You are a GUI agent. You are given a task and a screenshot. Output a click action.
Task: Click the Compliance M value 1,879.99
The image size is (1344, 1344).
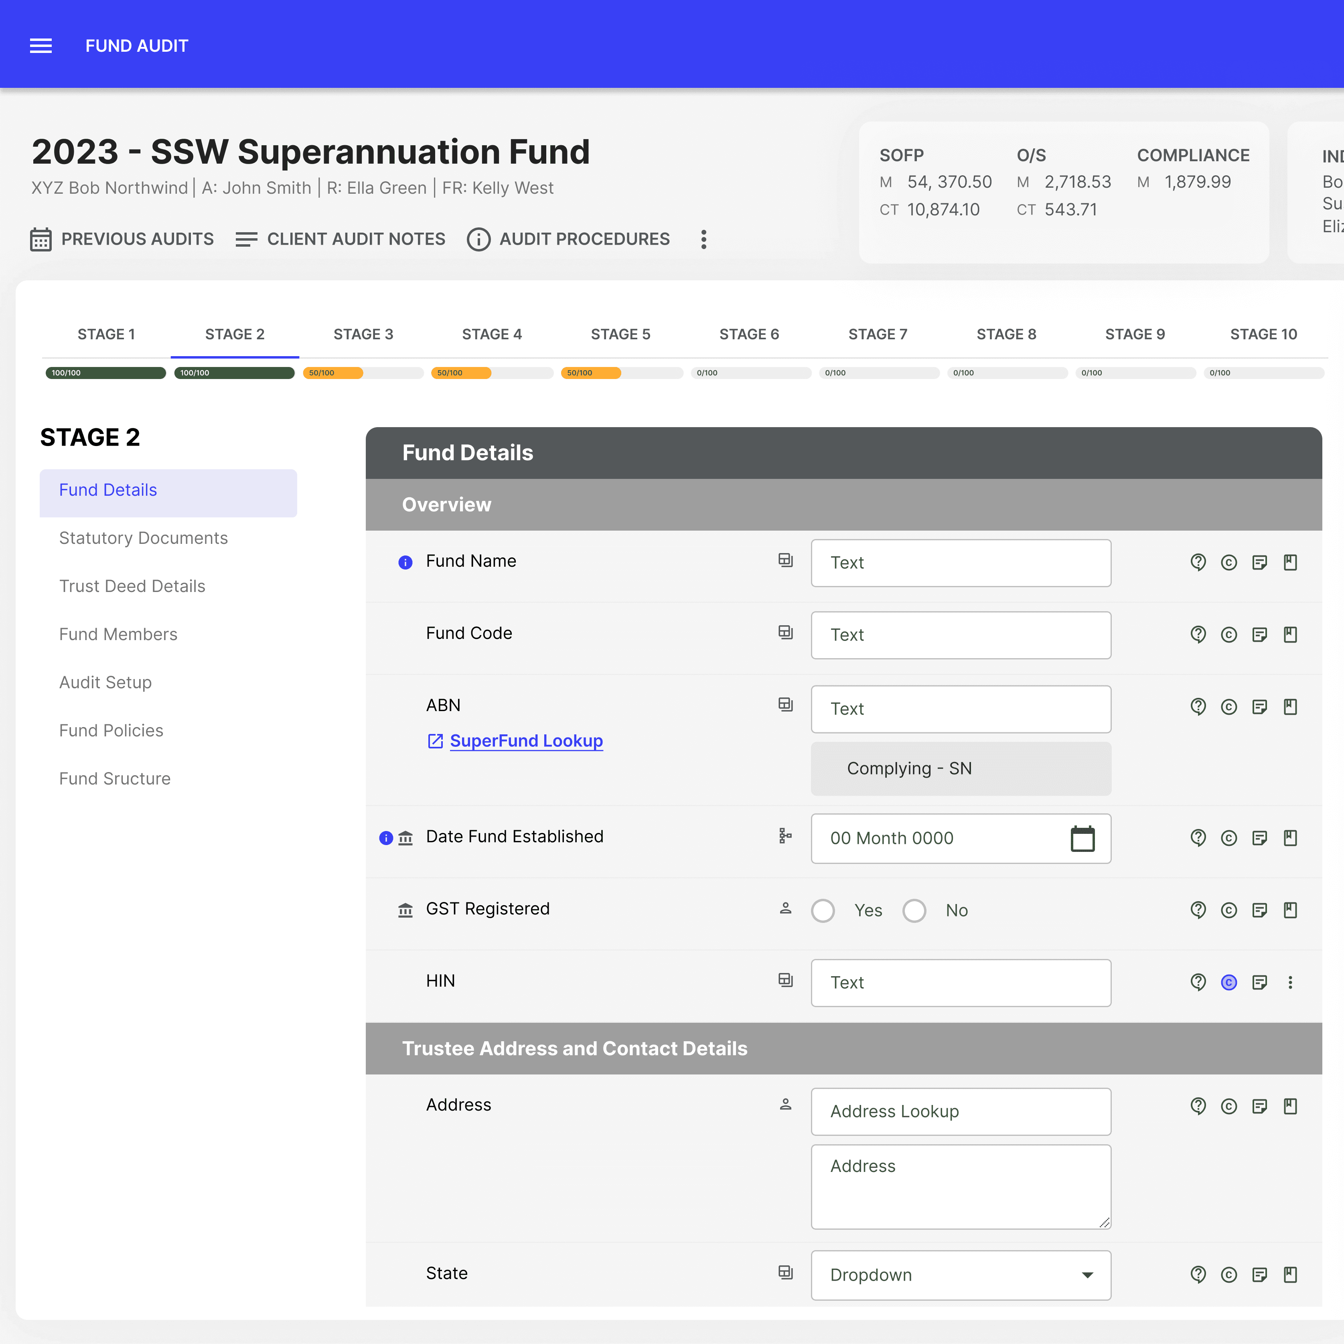1197,182
